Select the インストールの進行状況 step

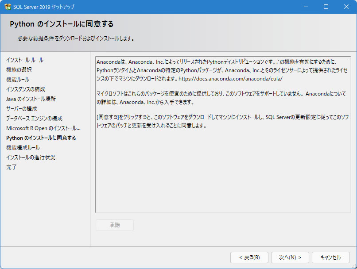pos(31,158)
